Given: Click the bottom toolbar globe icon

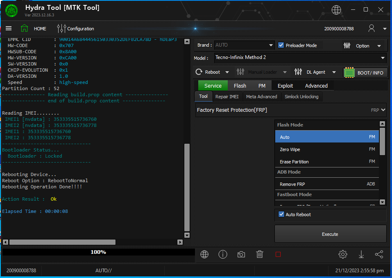Looking at the screenshot, I should click(x=204, y=255).
